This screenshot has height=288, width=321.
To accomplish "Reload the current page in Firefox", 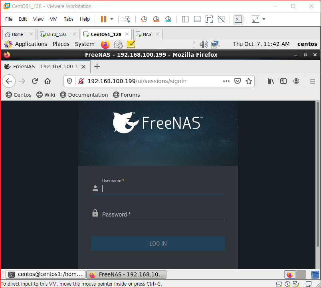I will pos(35,81).
